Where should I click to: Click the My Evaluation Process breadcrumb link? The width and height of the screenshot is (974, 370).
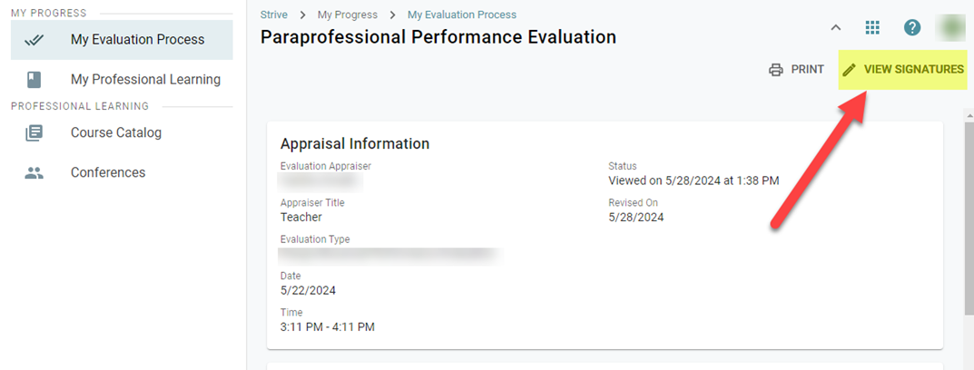462,15
